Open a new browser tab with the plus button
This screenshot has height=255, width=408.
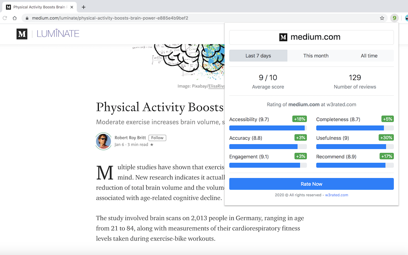point(84,7)
